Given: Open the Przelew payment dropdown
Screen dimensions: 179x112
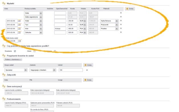Looking at the screenshot, I should coord(117,29).
